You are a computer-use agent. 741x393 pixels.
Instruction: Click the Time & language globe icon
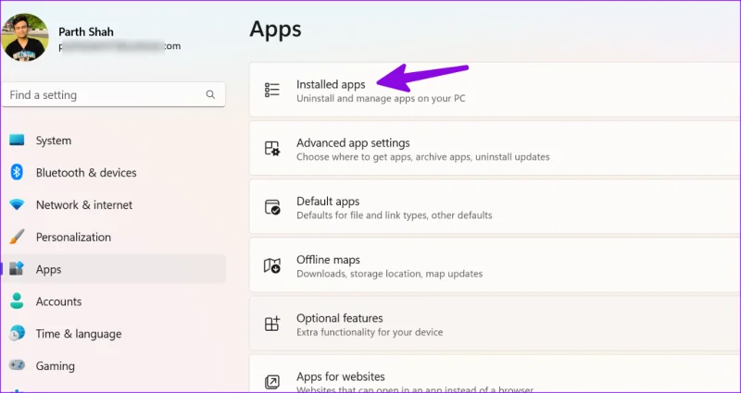coord(17,334)
